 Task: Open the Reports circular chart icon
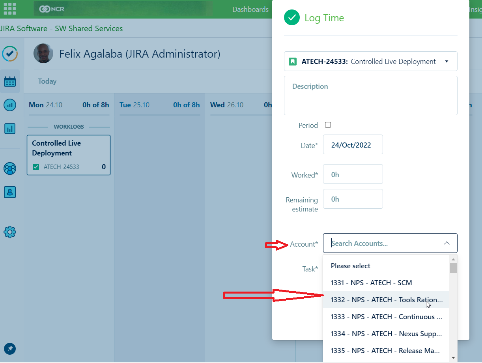[x=9, y=105]
